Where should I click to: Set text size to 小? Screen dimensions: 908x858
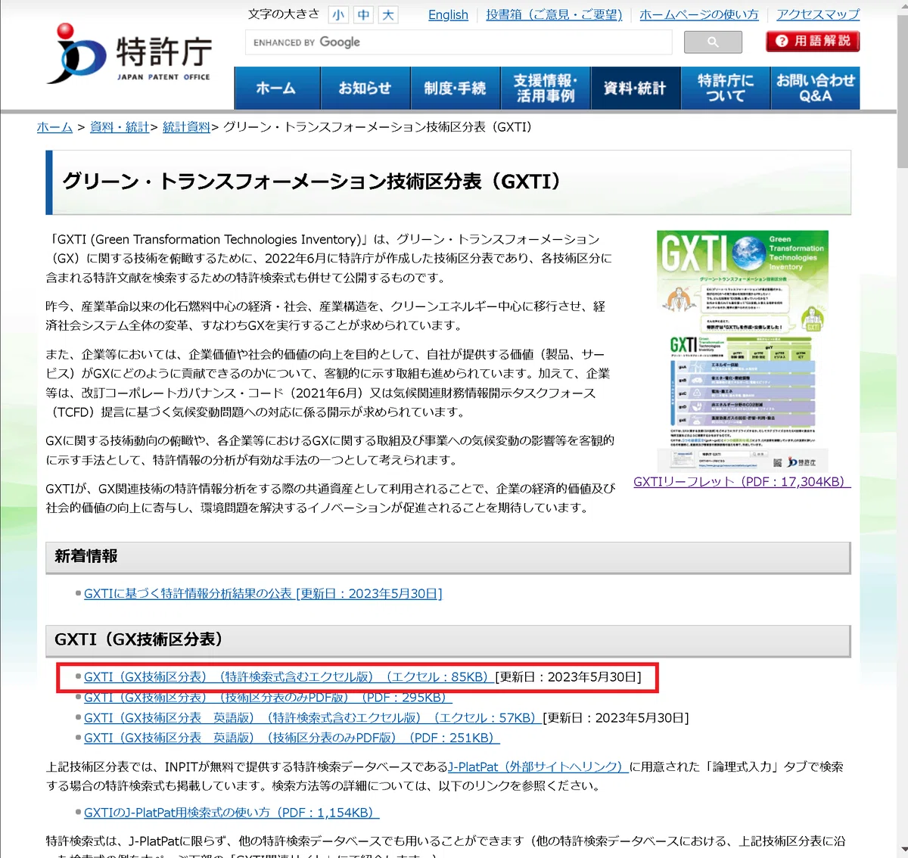[338, 14]
